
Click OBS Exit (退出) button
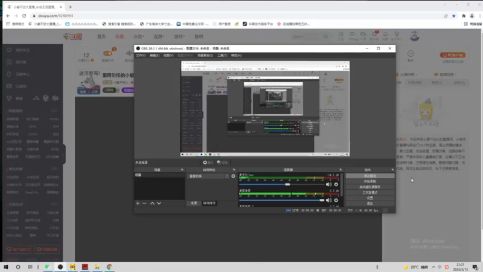(370, 204)
